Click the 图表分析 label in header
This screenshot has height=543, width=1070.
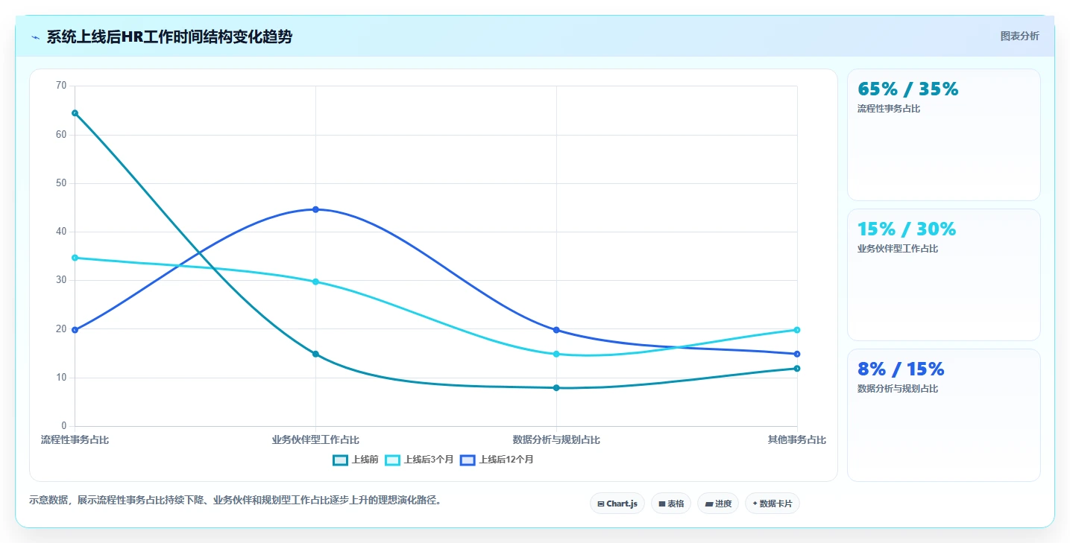[x=1019, y=36]
